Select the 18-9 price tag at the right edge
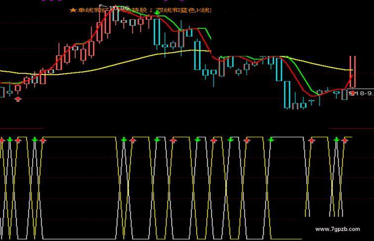 pos(361,93)
